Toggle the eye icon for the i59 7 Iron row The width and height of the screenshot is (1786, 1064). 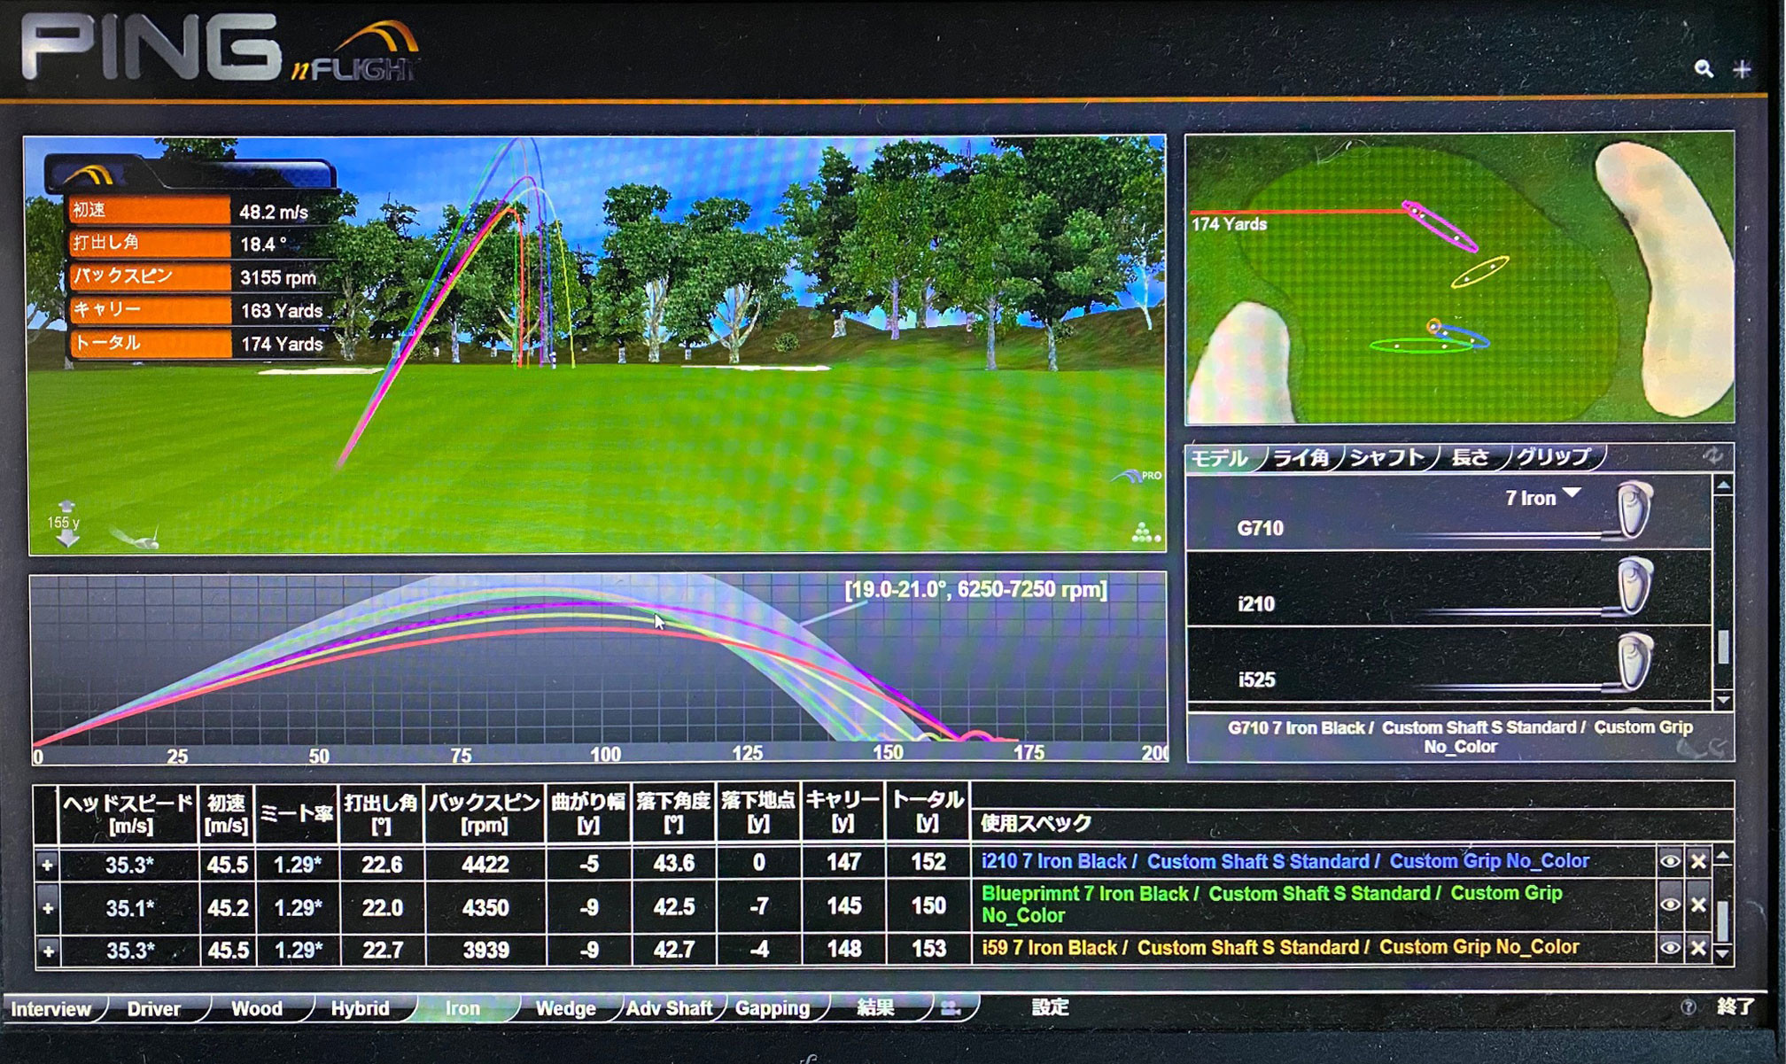tap(1669, 948)
